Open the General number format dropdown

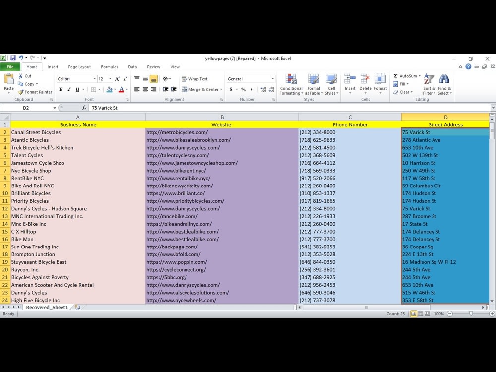272,79
